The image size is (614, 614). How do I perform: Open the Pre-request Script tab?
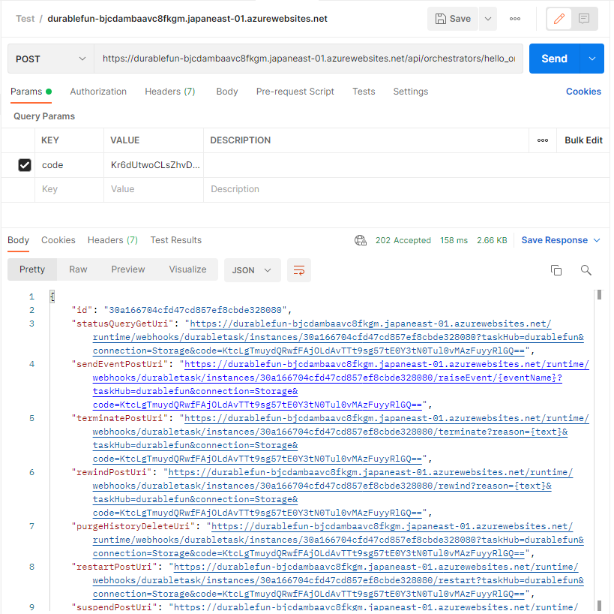[x=295, y=92]
